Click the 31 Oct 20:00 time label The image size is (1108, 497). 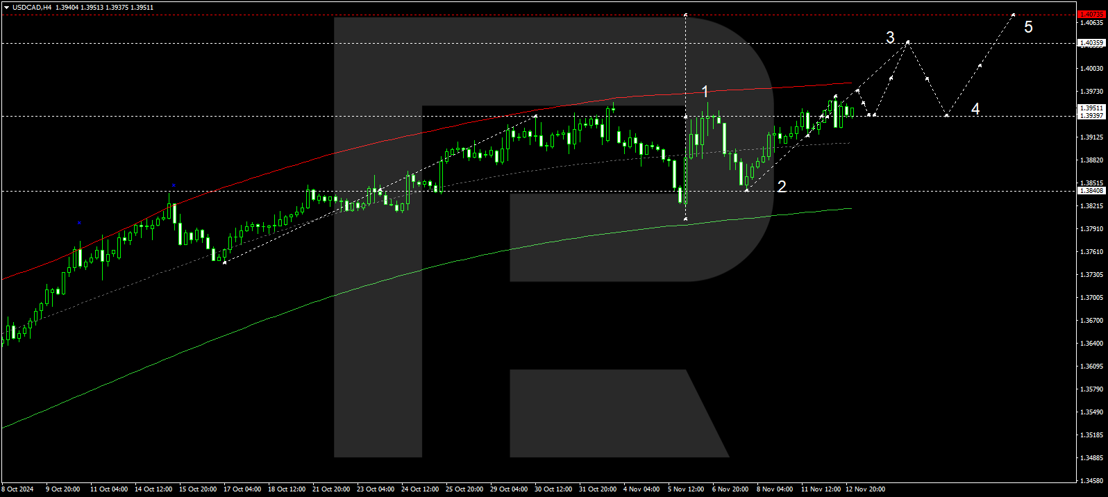pyautogui.click(x=598, y=489)
